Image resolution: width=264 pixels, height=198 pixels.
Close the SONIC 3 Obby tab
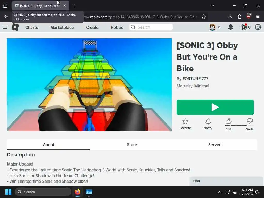pos(65,6)
